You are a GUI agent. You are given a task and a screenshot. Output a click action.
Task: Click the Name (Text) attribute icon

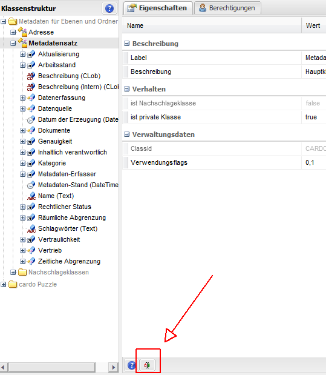pos(31,196)
